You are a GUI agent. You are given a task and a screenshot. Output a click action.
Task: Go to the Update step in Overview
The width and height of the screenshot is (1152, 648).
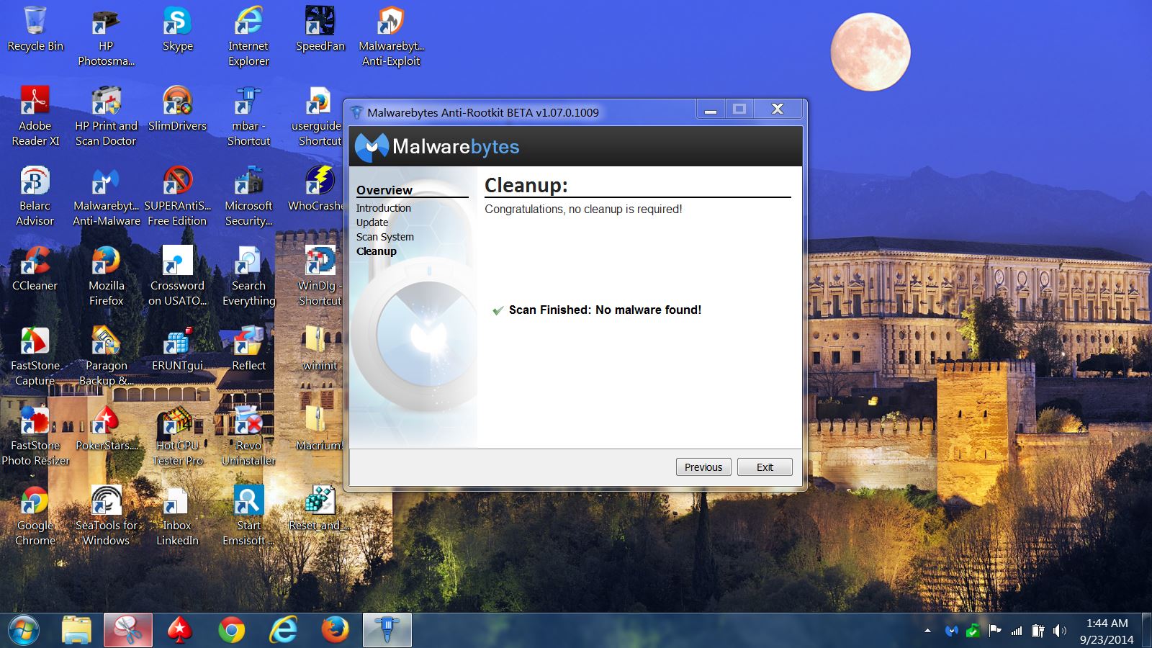click(x=372, y=222)
